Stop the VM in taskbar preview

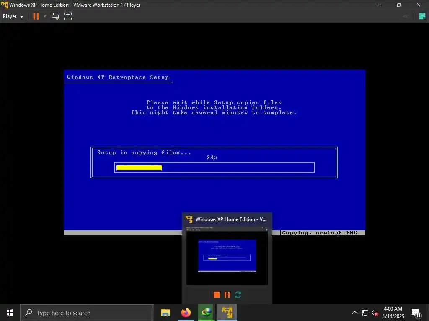click(217, 295)
